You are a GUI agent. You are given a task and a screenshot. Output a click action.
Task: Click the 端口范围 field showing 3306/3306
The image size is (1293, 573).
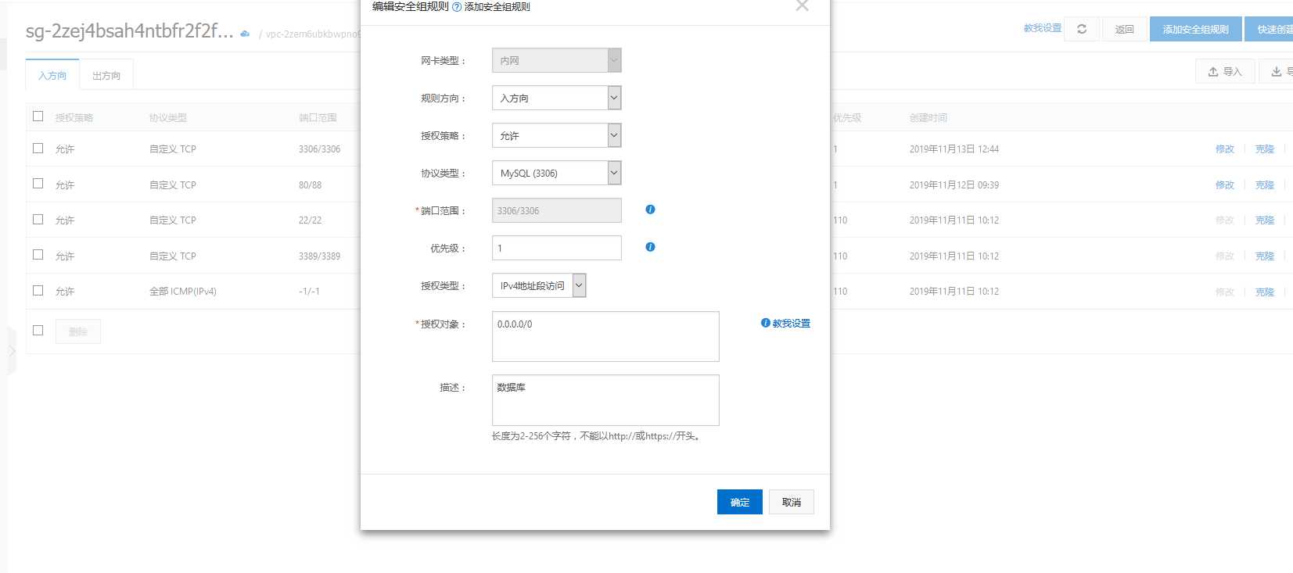(x=557, y=210)
